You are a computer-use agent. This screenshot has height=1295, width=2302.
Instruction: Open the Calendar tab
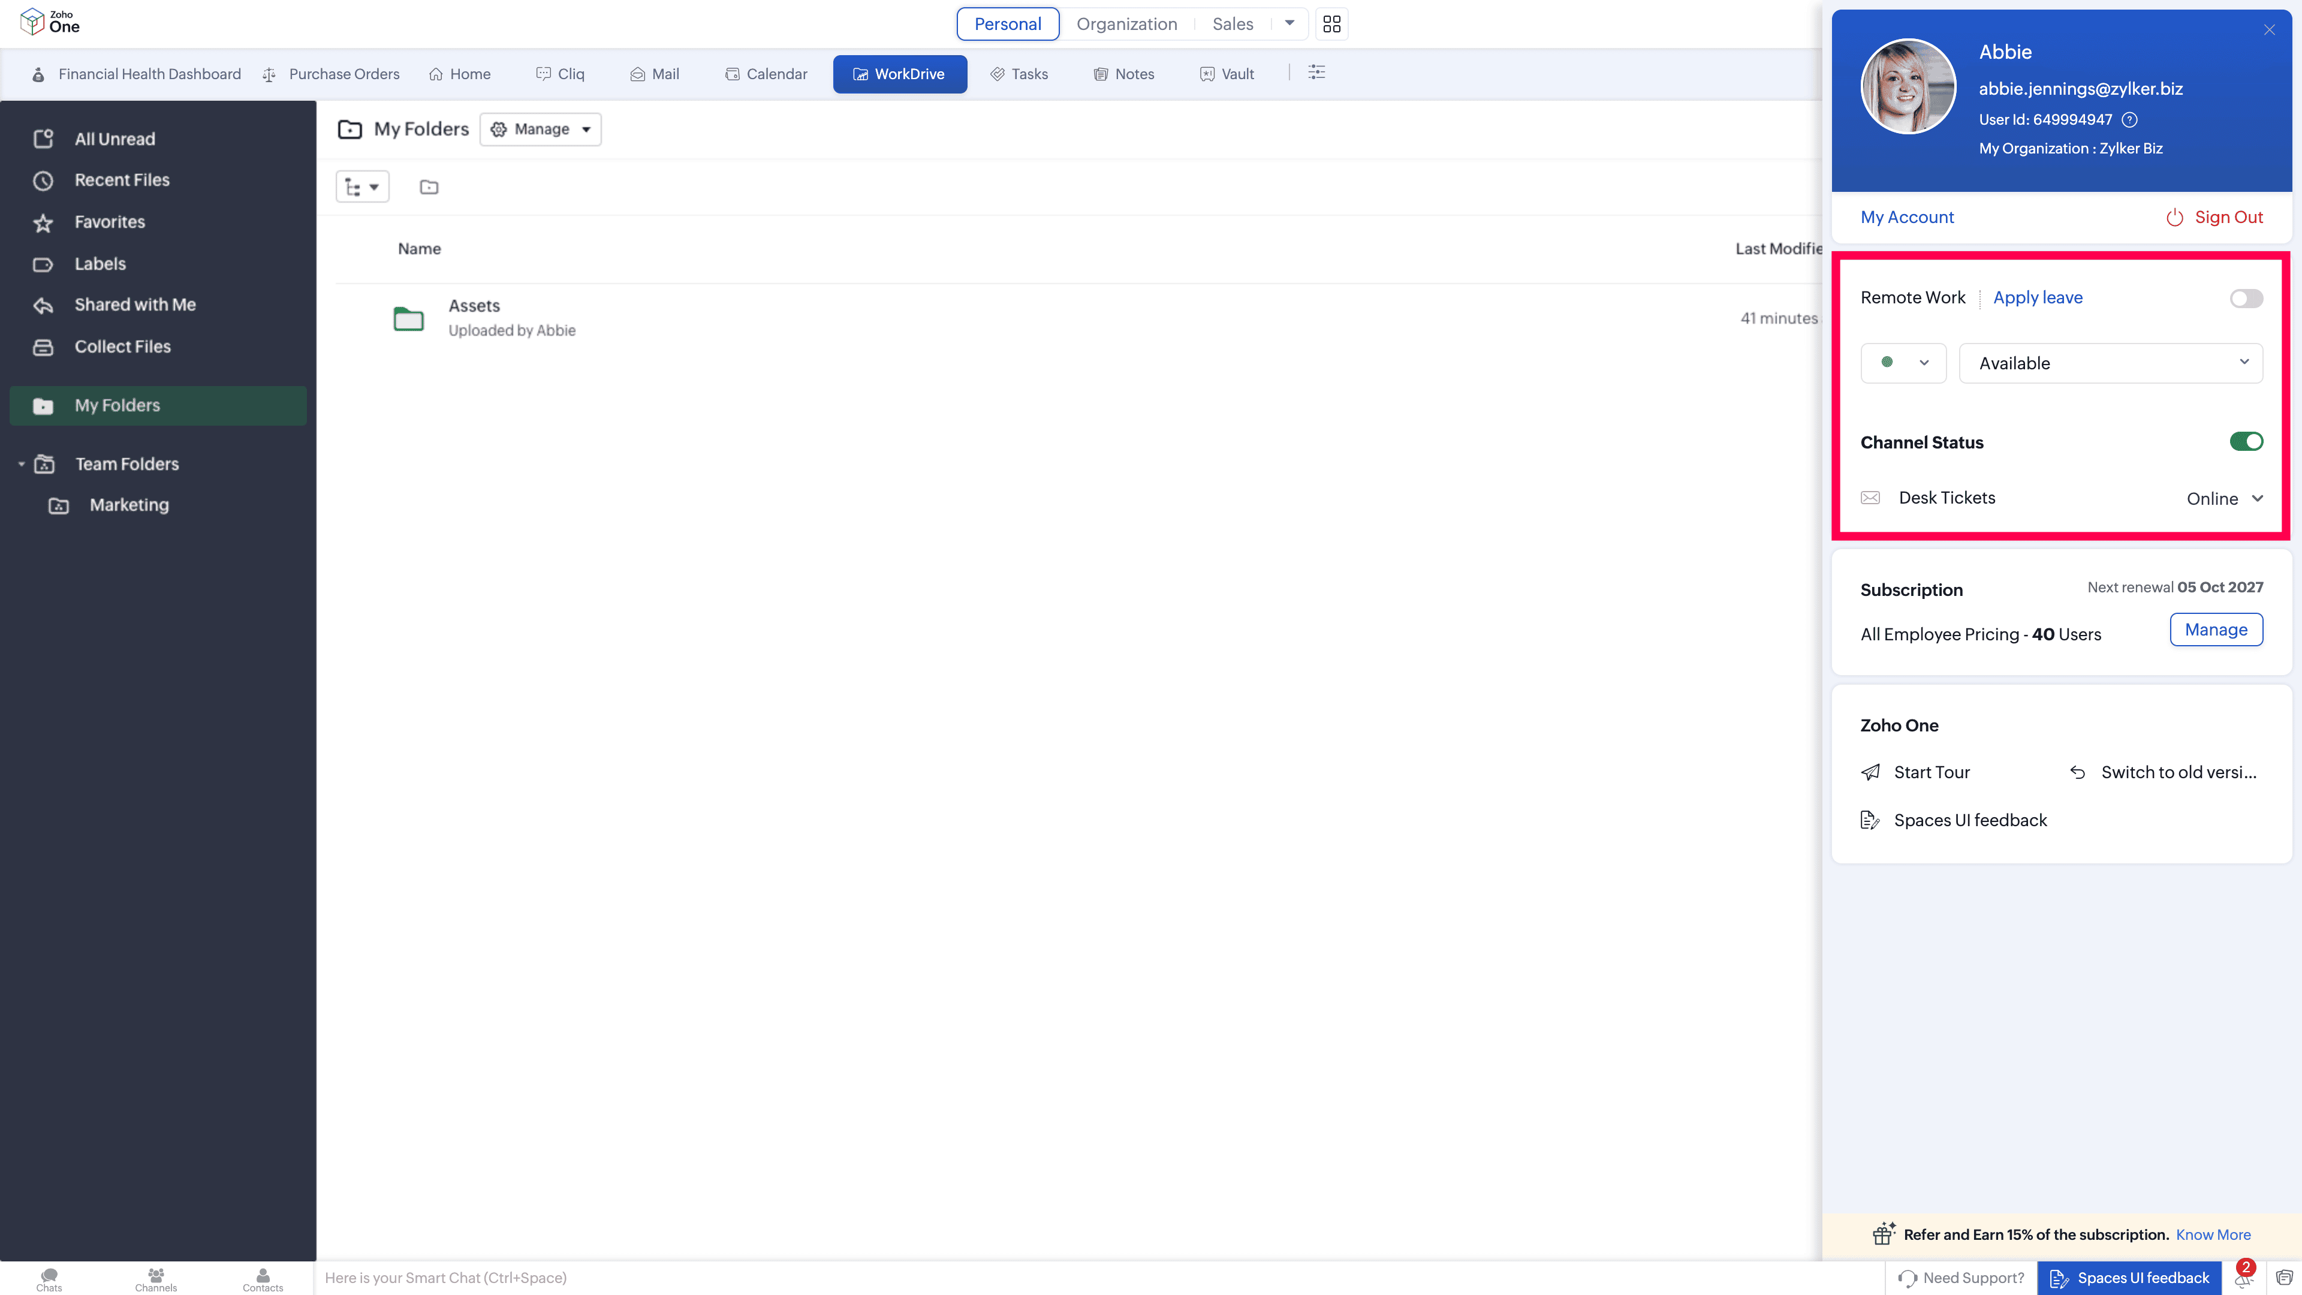click(766, 74)
